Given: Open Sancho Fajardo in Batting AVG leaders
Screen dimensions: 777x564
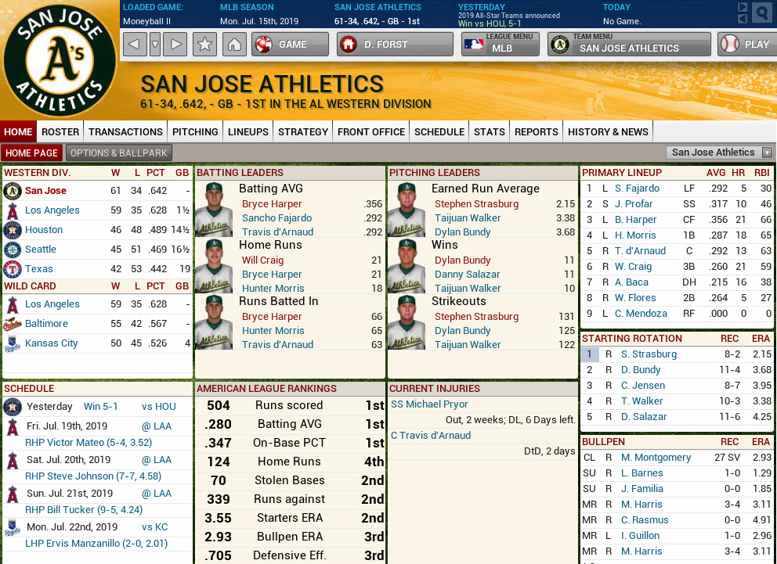Looking at the screenshot, I should point(276,217).
